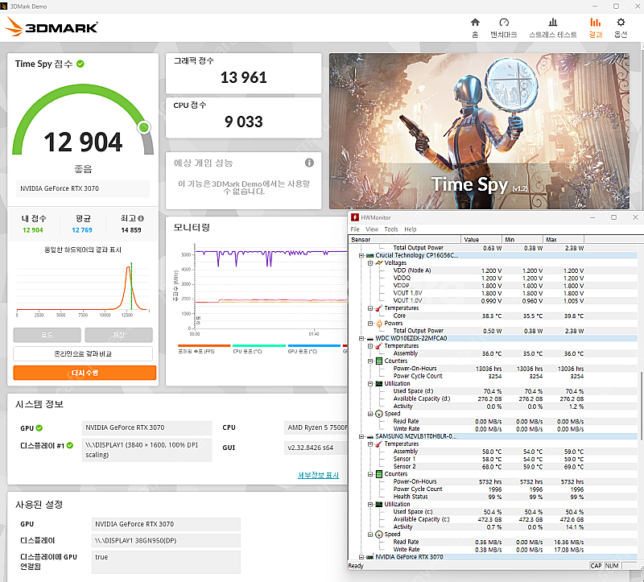Select the Available Capacity (c:) row
The width and height of the screenshot is (644, 582).
pos(493,519)
